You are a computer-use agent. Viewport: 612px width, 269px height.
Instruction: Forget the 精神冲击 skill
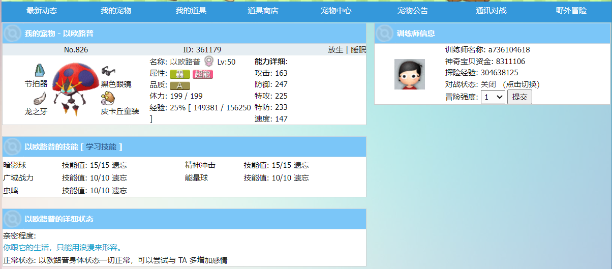(301, 165)
